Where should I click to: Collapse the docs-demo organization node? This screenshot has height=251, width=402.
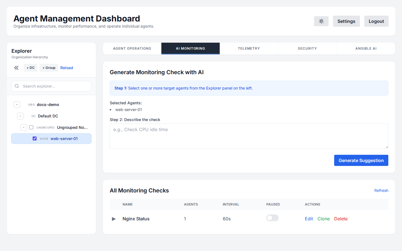click(x=17, y=104)
